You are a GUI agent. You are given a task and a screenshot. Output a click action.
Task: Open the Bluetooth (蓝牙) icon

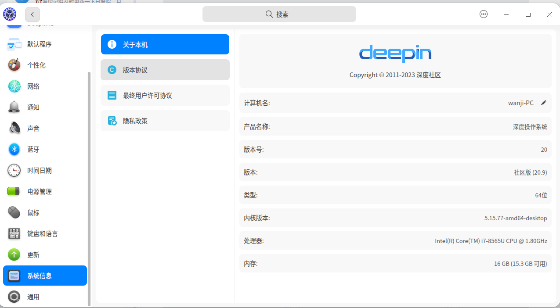tap(14, 149)
